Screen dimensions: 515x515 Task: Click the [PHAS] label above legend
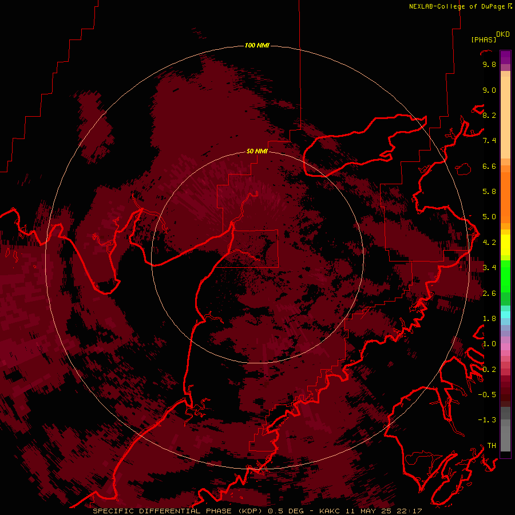click(484, 39)
